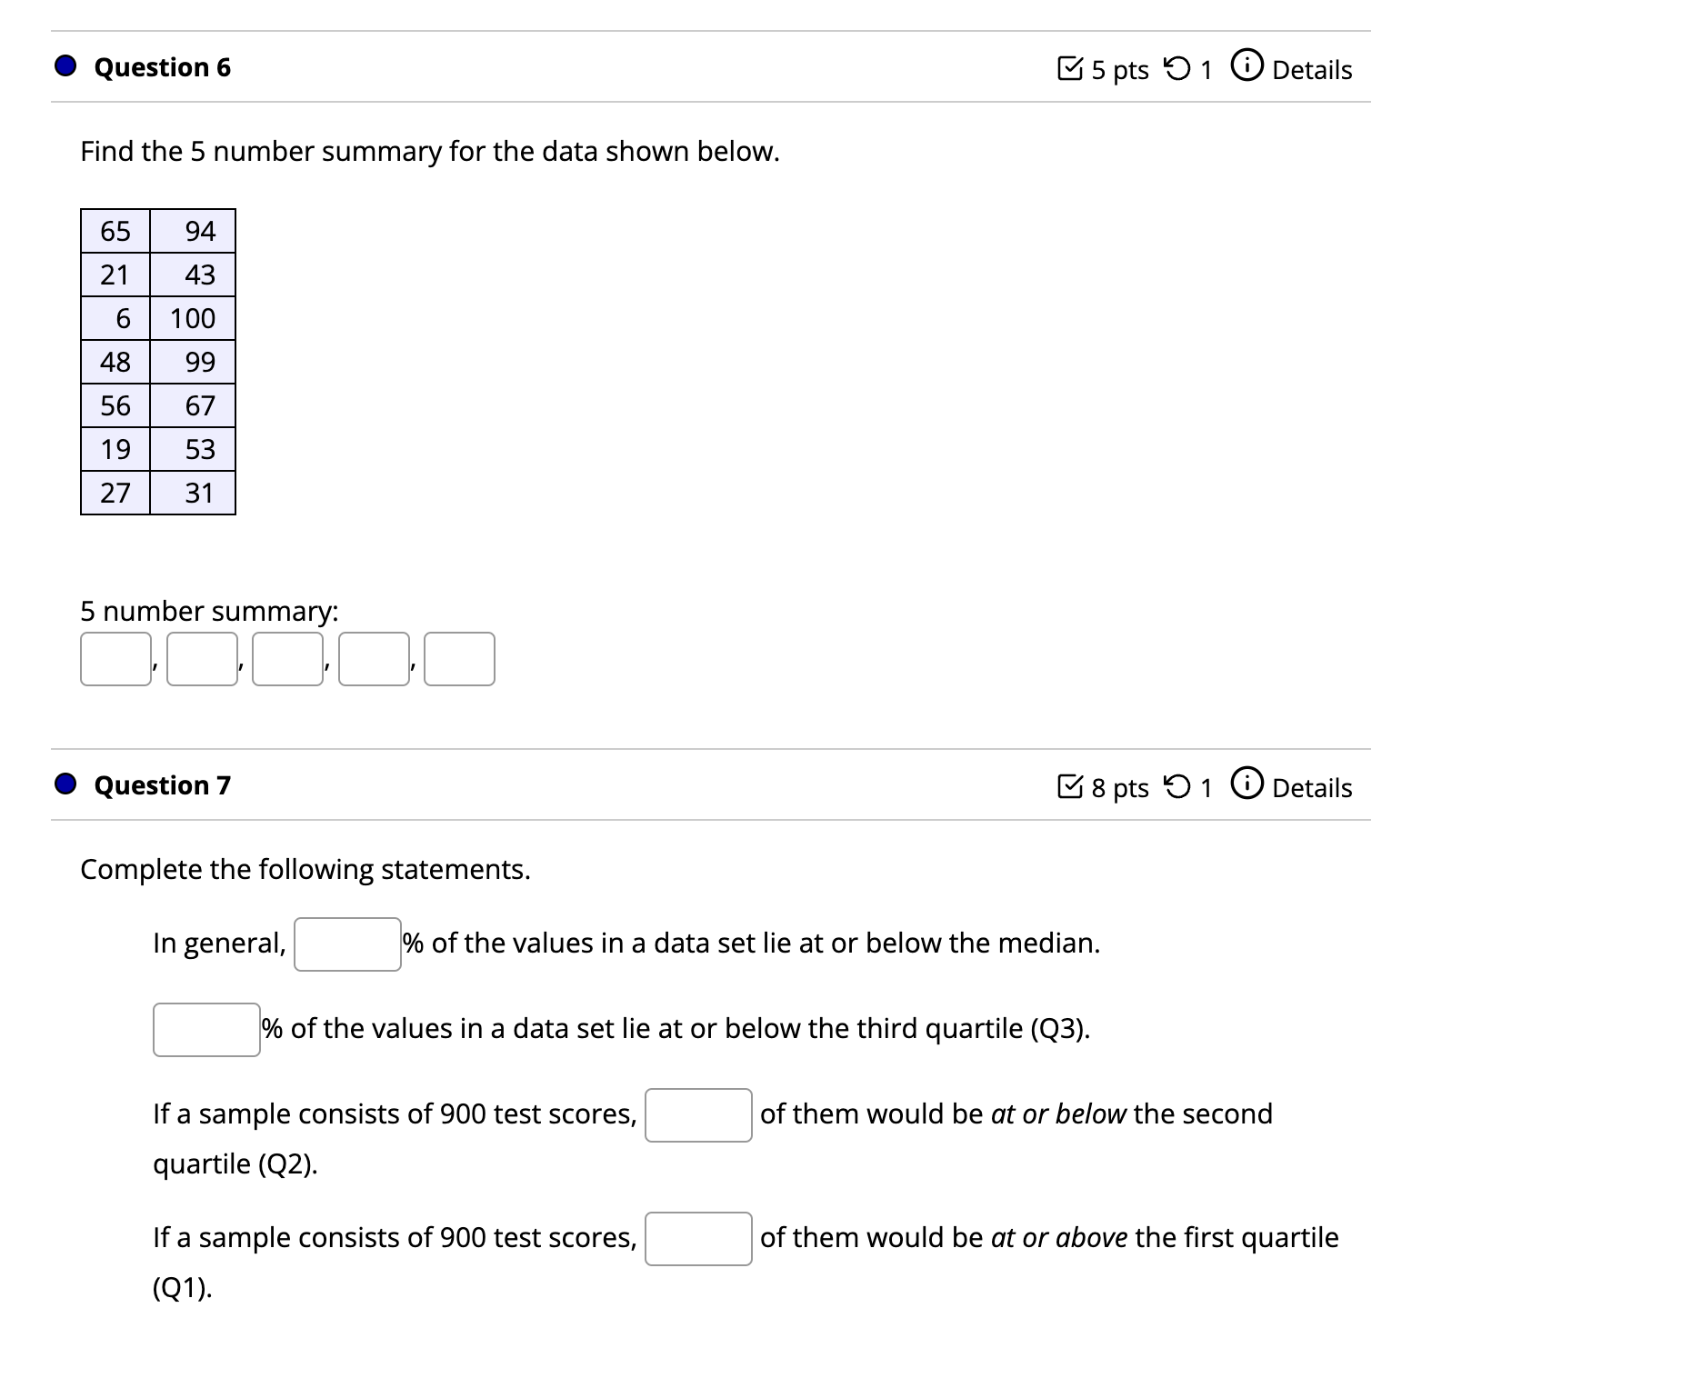Click the input box in the second quartile question
The width and height of the screenshot is (1702, 1378).
[x=697, y=1114]
